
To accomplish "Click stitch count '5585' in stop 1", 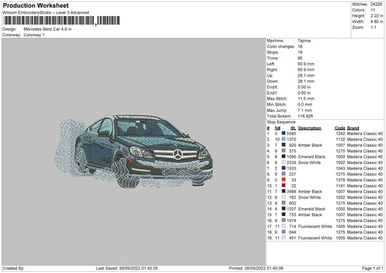I will (x=291, y=133).
